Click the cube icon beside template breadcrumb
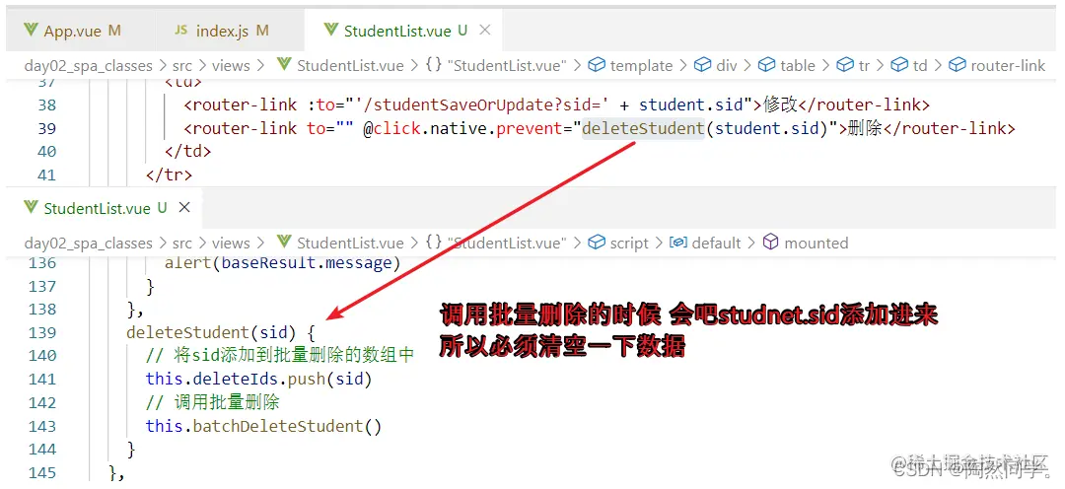The image size is (1065, 489). point(597,65)
